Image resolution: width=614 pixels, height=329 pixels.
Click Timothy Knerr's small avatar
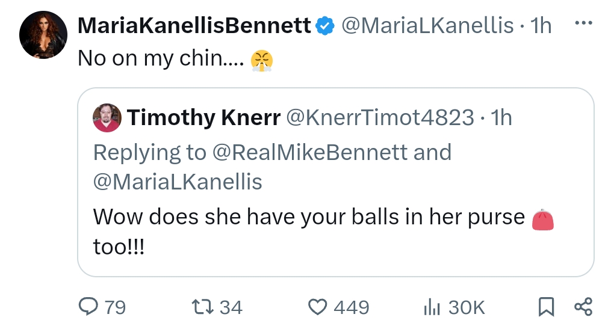click(x=107, y=117)
